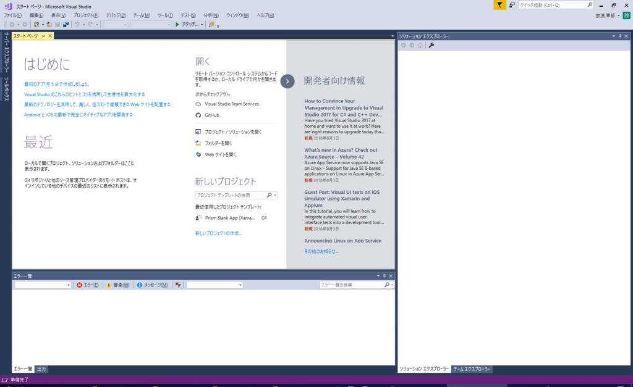The width and height of the screenshot is (633, 387).
Task: Open account name 放浪 軍師 dropdown arrow
Action: (x=618, y=15)
